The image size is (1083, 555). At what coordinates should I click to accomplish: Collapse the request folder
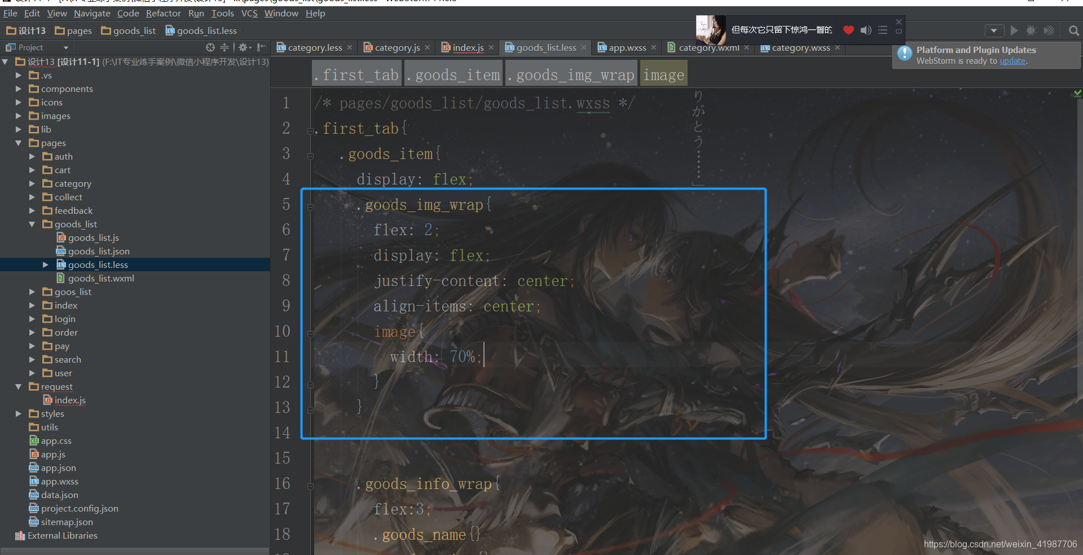[x=19, y=386]
